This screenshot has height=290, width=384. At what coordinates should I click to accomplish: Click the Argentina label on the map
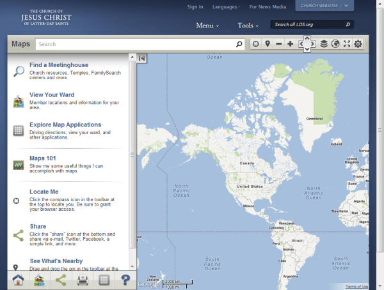291,277
